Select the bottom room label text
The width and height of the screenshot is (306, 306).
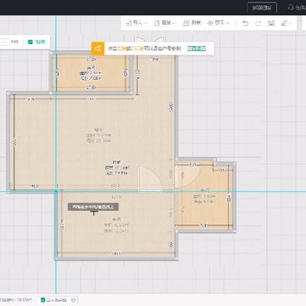(116, 225)
